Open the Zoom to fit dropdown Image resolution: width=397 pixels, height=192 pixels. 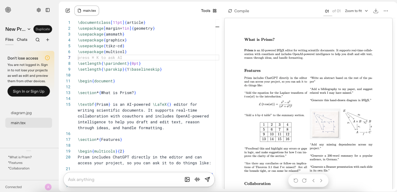pos(356,11)
